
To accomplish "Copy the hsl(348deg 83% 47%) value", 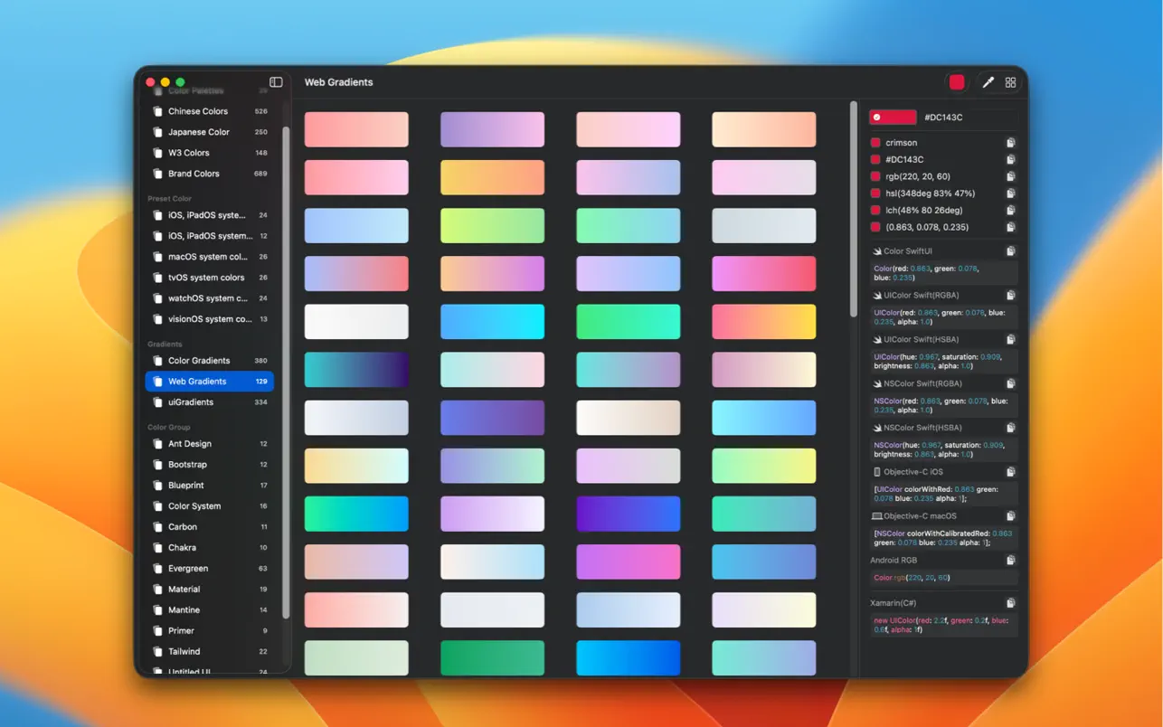I will click(x=1010, y=193).
